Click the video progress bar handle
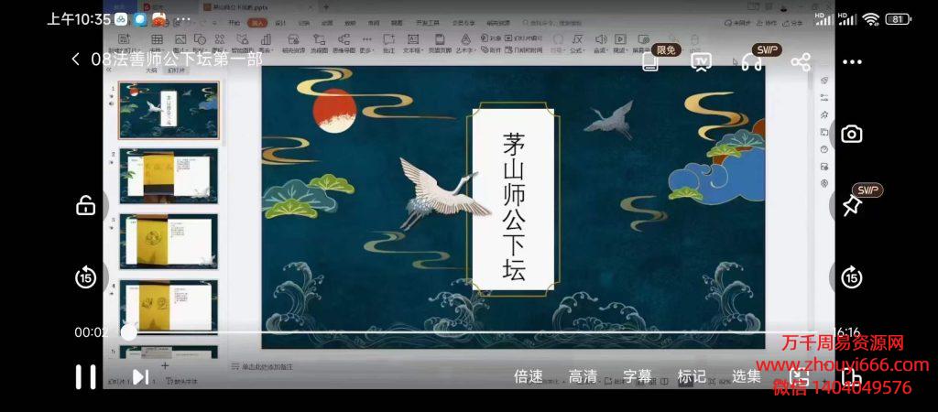 pyautogui.click(x=128, y=331)
